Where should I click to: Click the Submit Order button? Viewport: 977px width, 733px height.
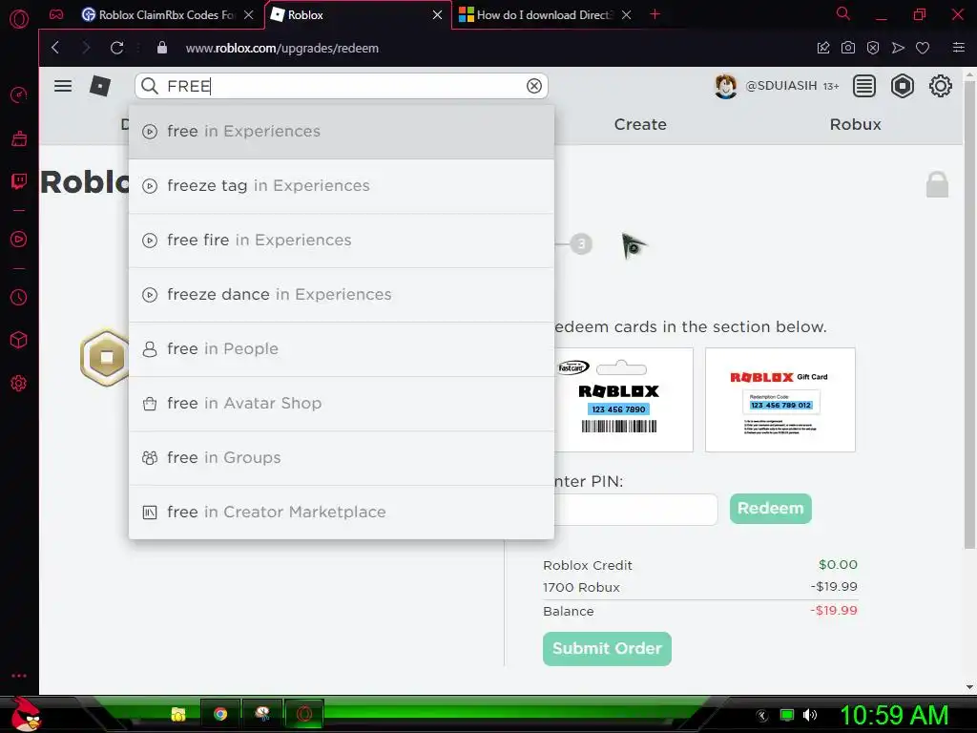click(607, 649)
